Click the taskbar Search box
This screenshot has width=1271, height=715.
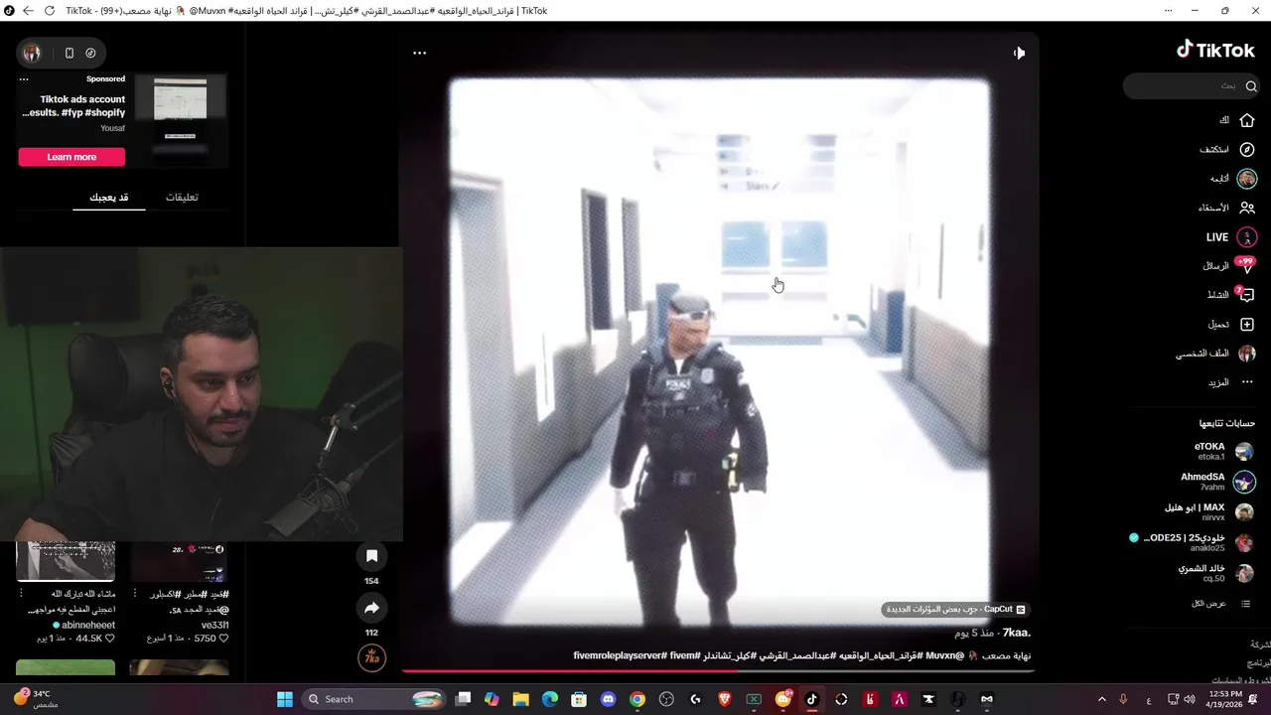(x=373, y=699)
